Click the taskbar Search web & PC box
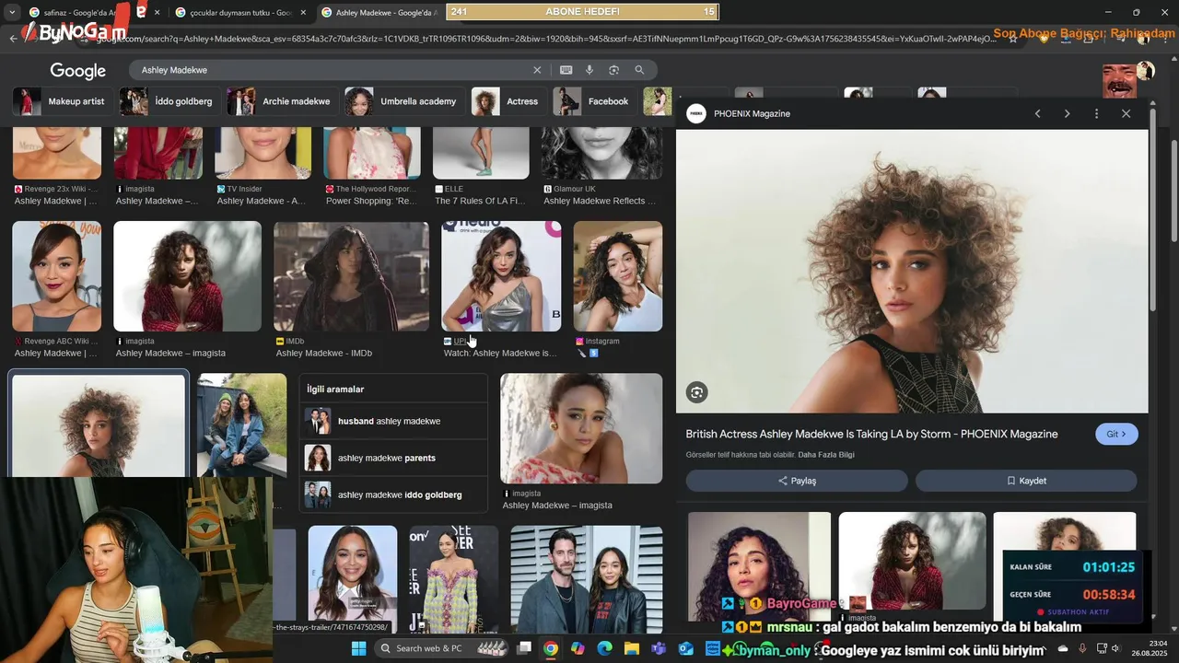The width and height of the screenshot is (1179, 663). [x=442, y=648]
